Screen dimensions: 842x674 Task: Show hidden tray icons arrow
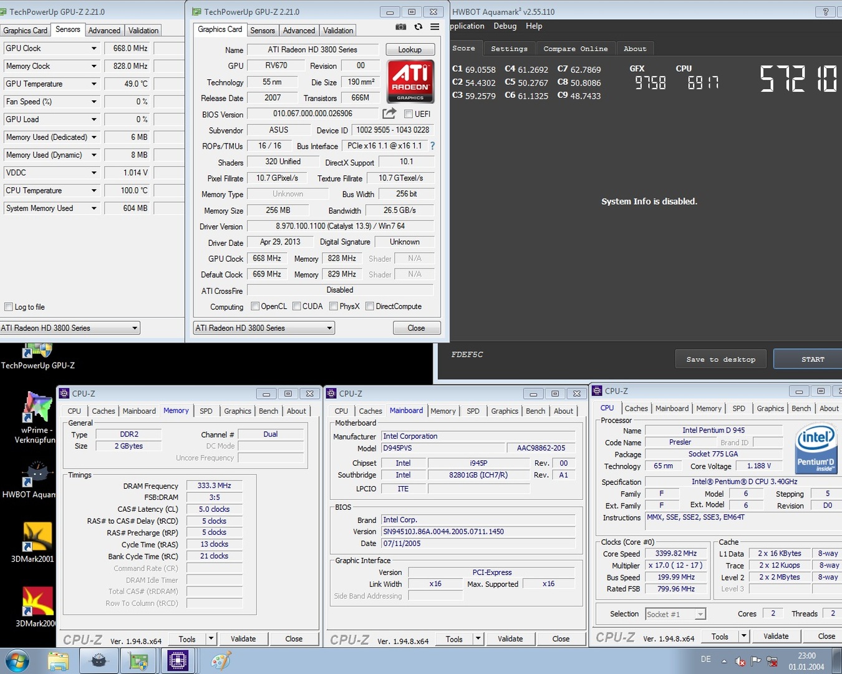click(724, 661)
